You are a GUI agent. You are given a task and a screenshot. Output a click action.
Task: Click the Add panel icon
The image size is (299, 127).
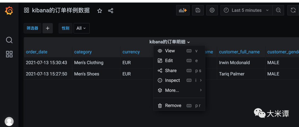(183, 10)
